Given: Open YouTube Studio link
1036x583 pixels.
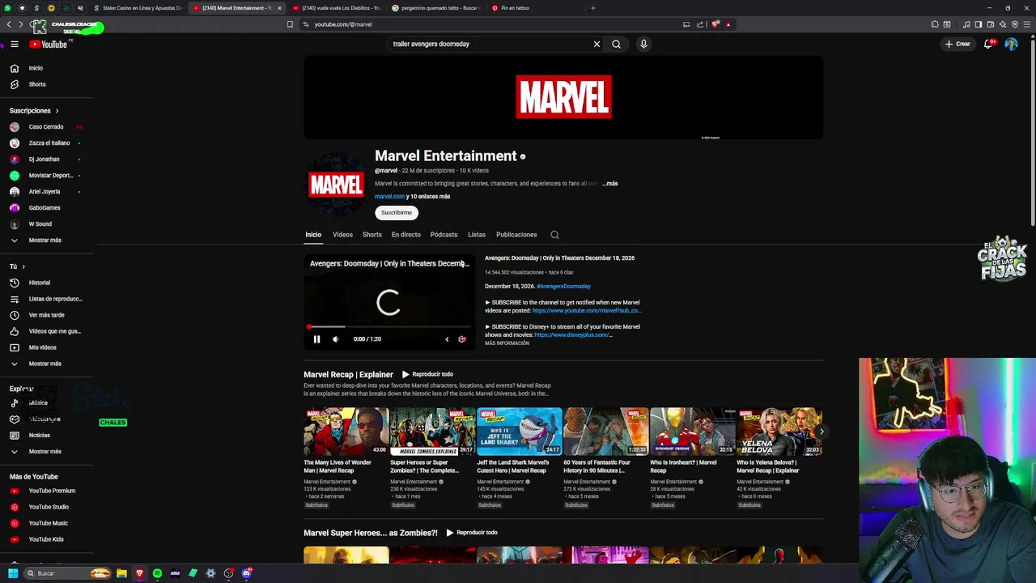Looking at the screenshot, I should coord(47,507).
